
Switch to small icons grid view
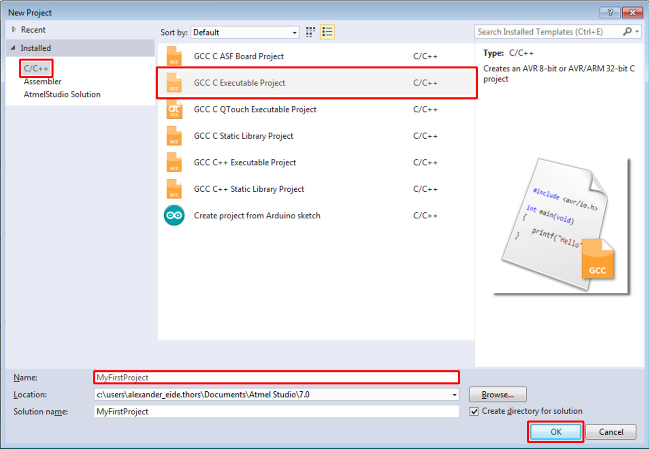[x=310, y=32]
